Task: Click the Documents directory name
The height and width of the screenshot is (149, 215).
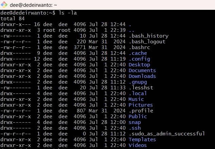Action: (x=142, y=70)
